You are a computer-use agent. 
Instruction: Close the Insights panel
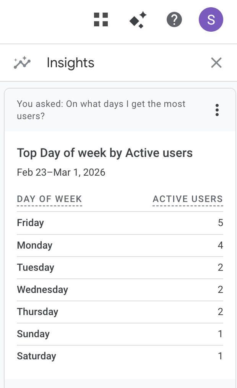pos(216,63)
